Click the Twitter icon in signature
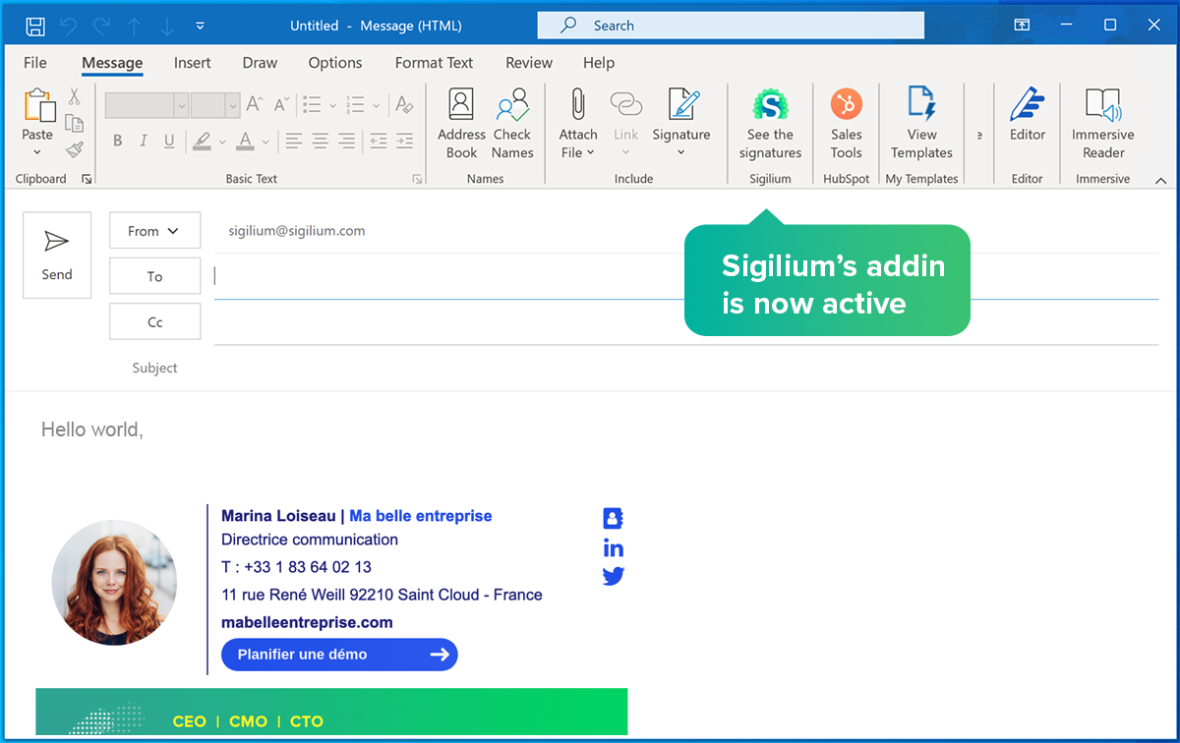 tap(614, 576)
